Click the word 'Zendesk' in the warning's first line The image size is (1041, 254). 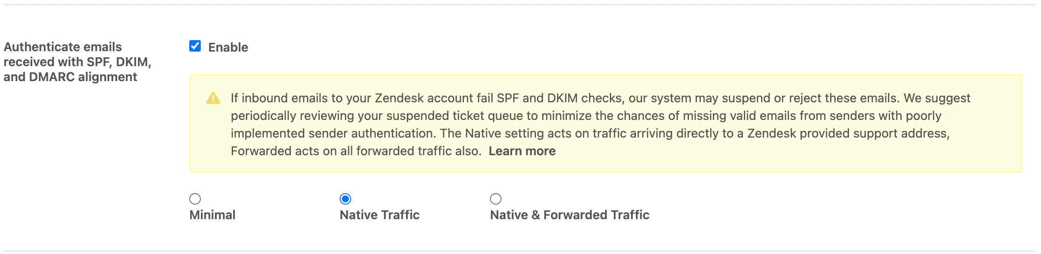point(399,98)
